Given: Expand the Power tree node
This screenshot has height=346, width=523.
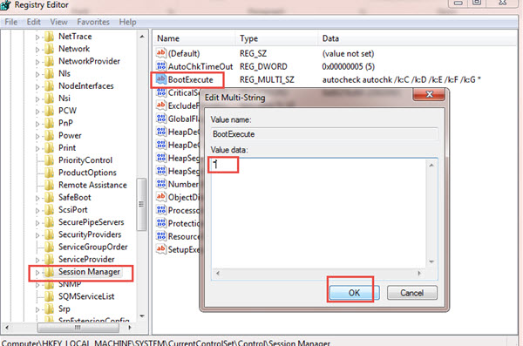Looking at the screenshot, I should pyautogui.click(x=37, y=136).
